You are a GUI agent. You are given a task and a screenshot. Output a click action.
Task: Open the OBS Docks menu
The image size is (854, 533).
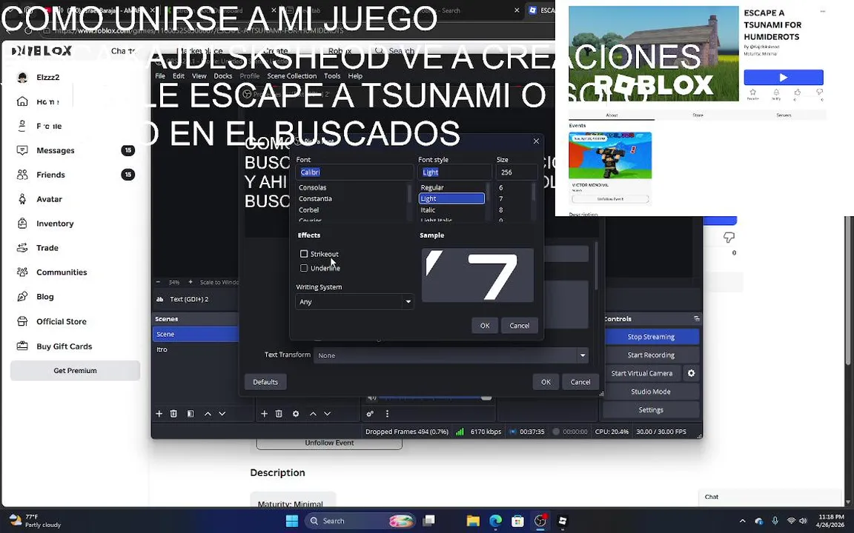[x=222, y=76]
